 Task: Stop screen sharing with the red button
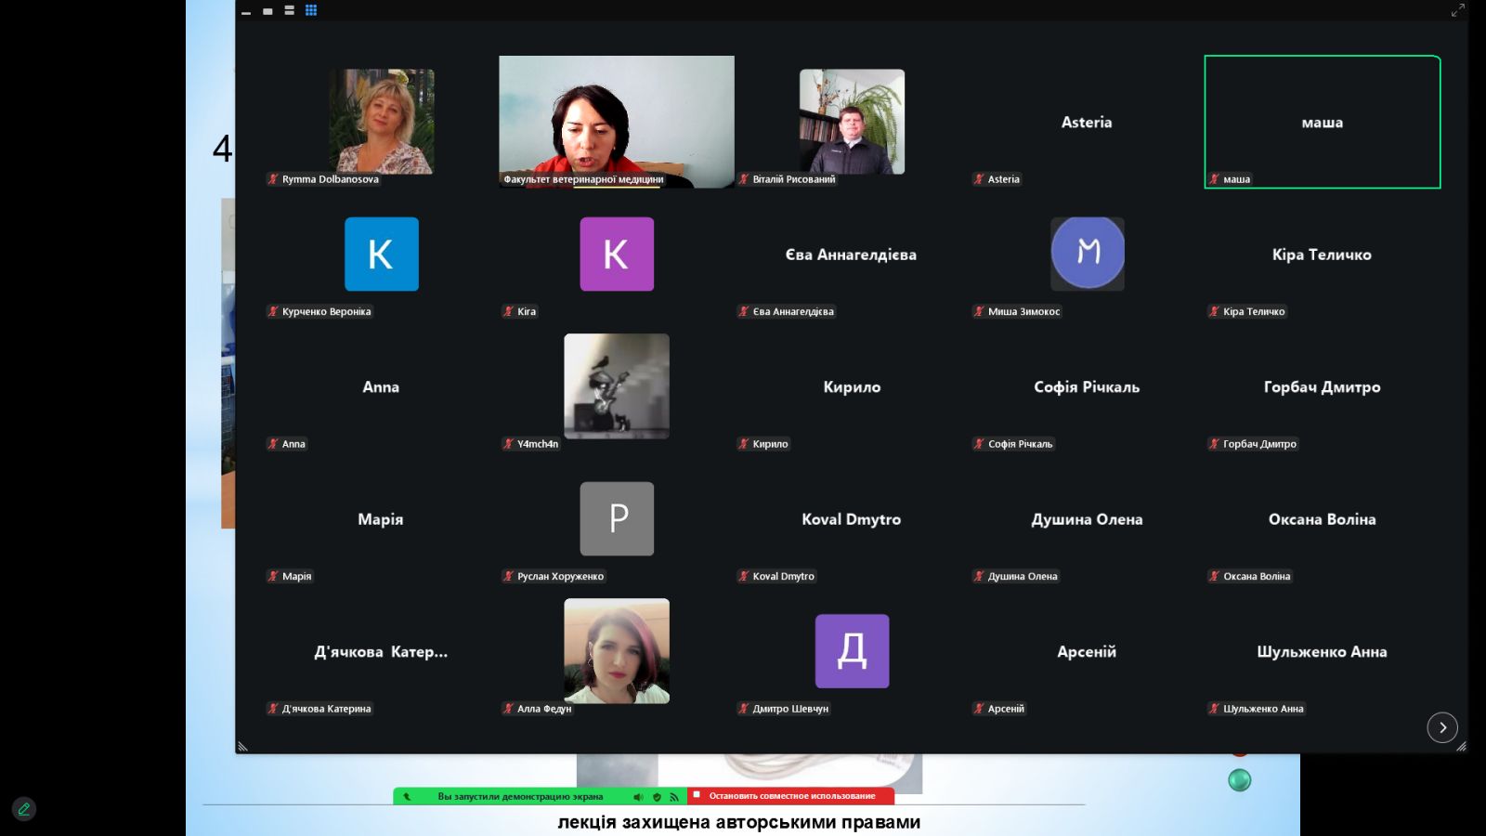[790, 796]
